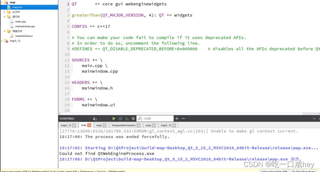Click the main.cpp file icon
The width and height of the screenshot is (320, 172).
coord(12,22)
